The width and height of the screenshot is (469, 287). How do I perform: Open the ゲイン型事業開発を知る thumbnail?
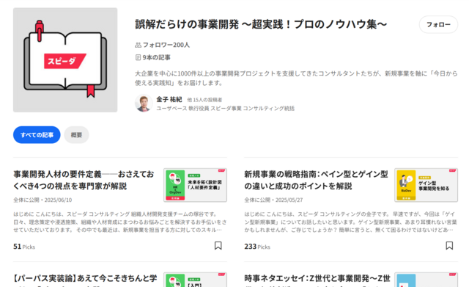pos(426,185)
